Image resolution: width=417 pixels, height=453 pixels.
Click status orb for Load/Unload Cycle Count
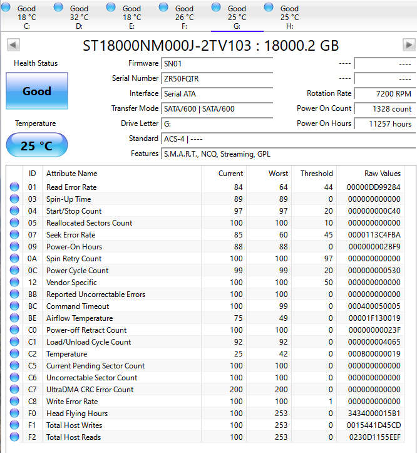(x=14, y=341)
